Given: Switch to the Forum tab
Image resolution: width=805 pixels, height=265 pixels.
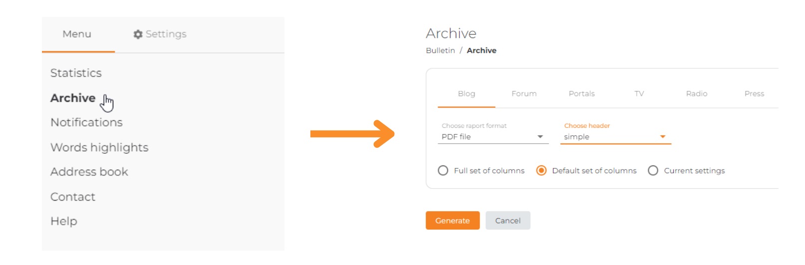Looking at the screenshot, I should coord(524,93).
